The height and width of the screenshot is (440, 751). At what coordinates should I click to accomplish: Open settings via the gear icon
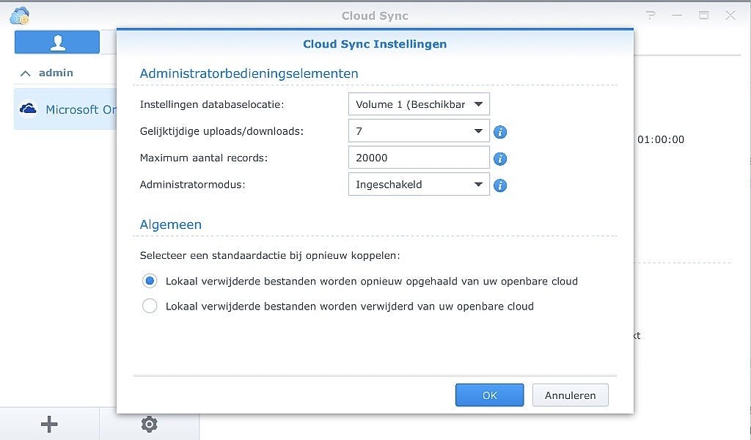click(149, 424)
